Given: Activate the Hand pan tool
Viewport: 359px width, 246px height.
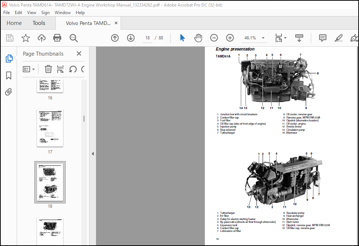Looking at the screenshot, I should coord(198,38).
